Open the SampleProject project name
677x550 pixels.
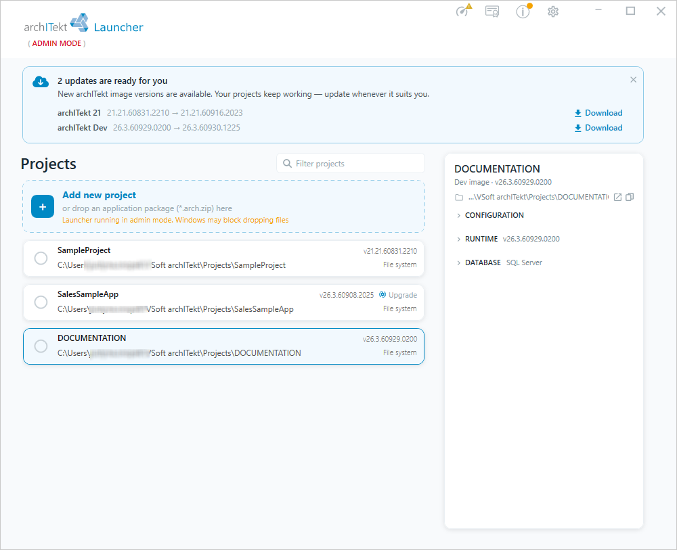coord(84,250)
